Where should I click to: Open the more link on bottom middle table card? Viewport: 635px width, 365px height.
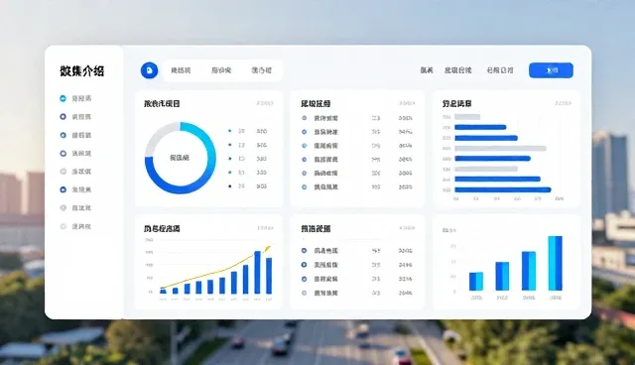point(407,228)
